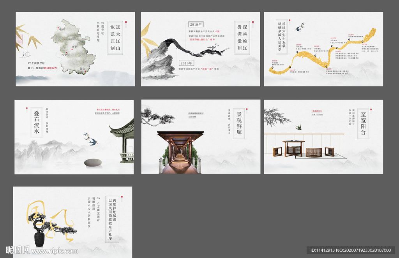Select the 2018年 pin on the timeline
Viewport: 399px width, 258px height.
point(349,40)
